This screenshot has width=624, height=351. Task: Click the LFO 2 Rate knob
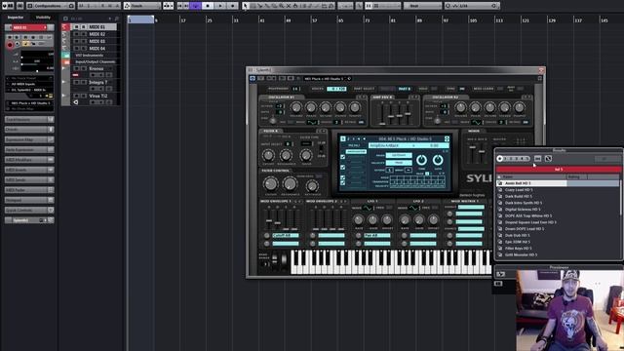(x=405, y=219)
